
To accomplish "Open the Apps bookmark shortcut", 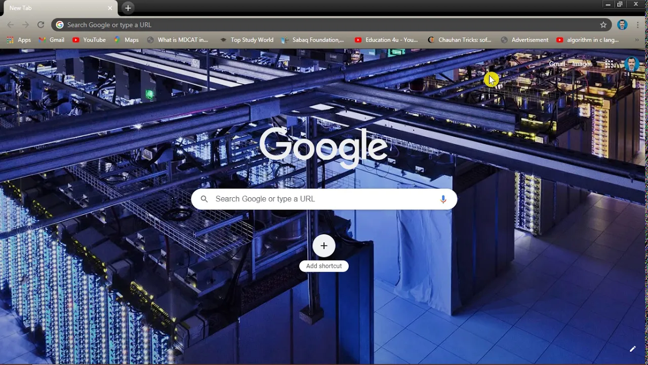I will click(19, 40).
